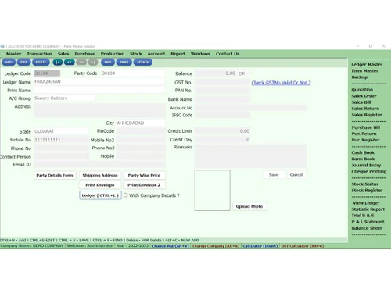
Task: Click the Upload Photo button
Action: coord(249,206)
